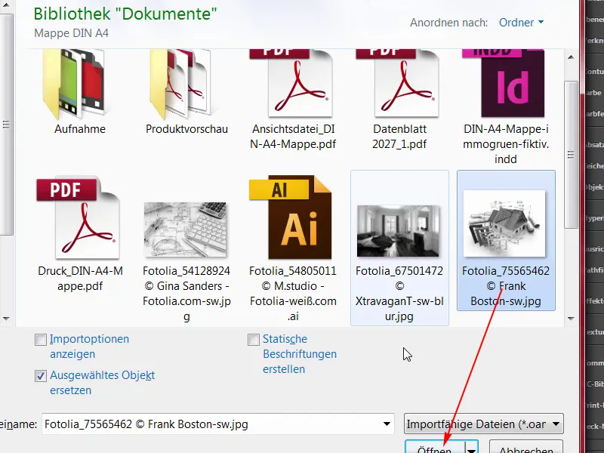Click the Ansichtsdatei_DIN-A4-Mappe.pdf file name

click(293, 137)
